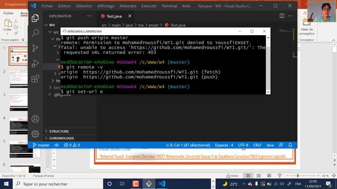Screen dimensions: 337x189
Task: Open editor More Actions menu
Action: pyautogui.click(x=290, y=16)
